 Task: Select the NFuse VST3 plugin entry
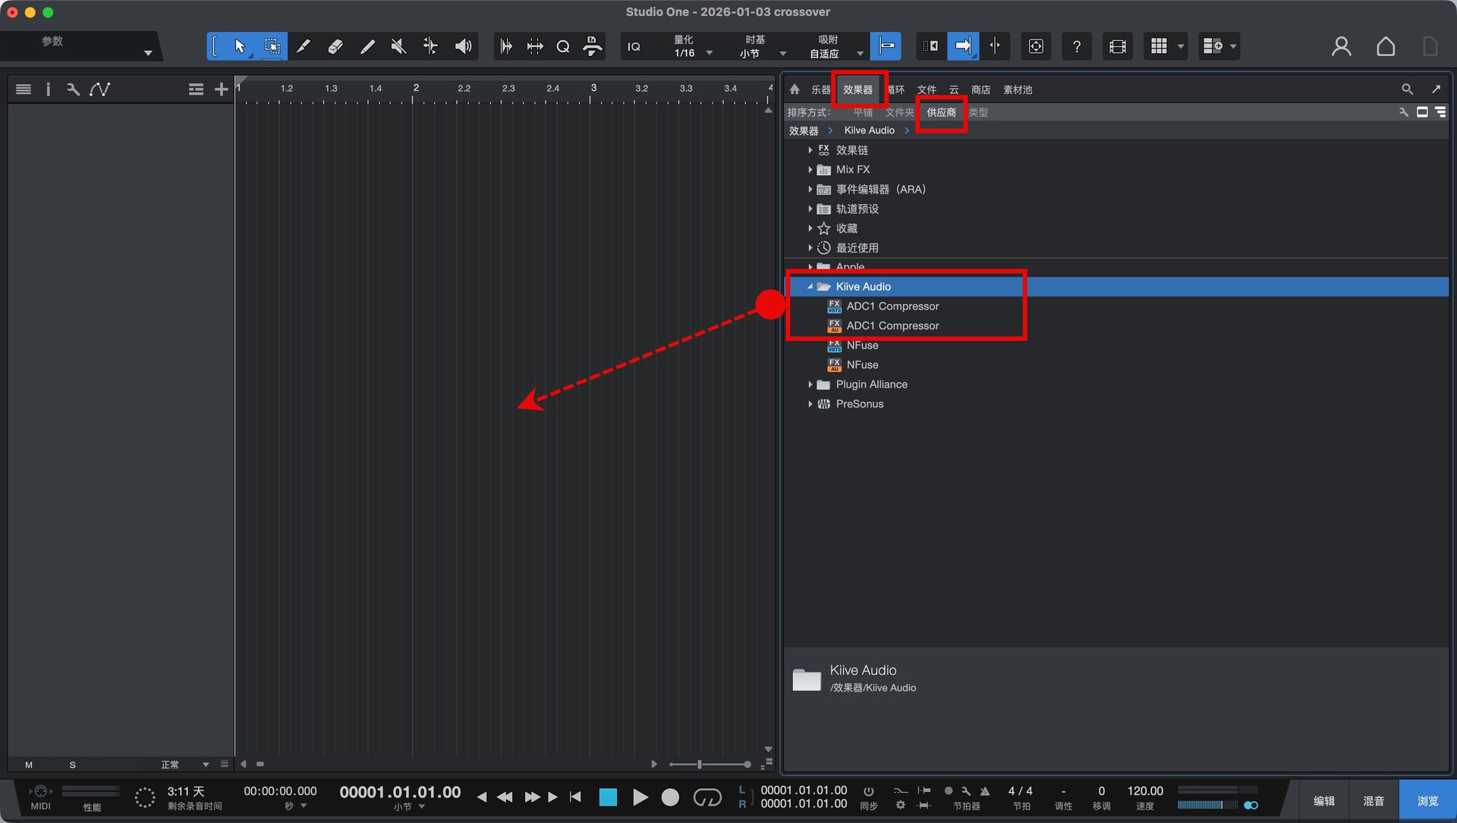click(x=862, y=345)
